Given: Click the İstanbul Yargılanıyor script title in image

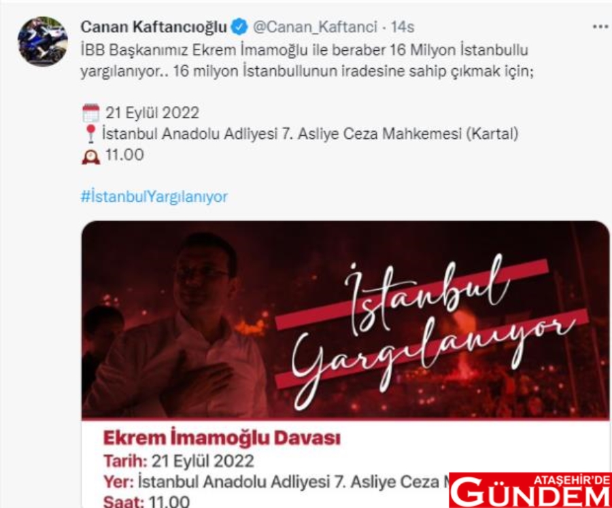Looking at the screenshot, I should 433,332.
